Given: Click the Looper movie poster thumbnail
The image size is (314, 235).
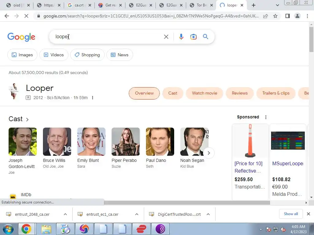Looking at the screenshot, I should pos(13,91).
